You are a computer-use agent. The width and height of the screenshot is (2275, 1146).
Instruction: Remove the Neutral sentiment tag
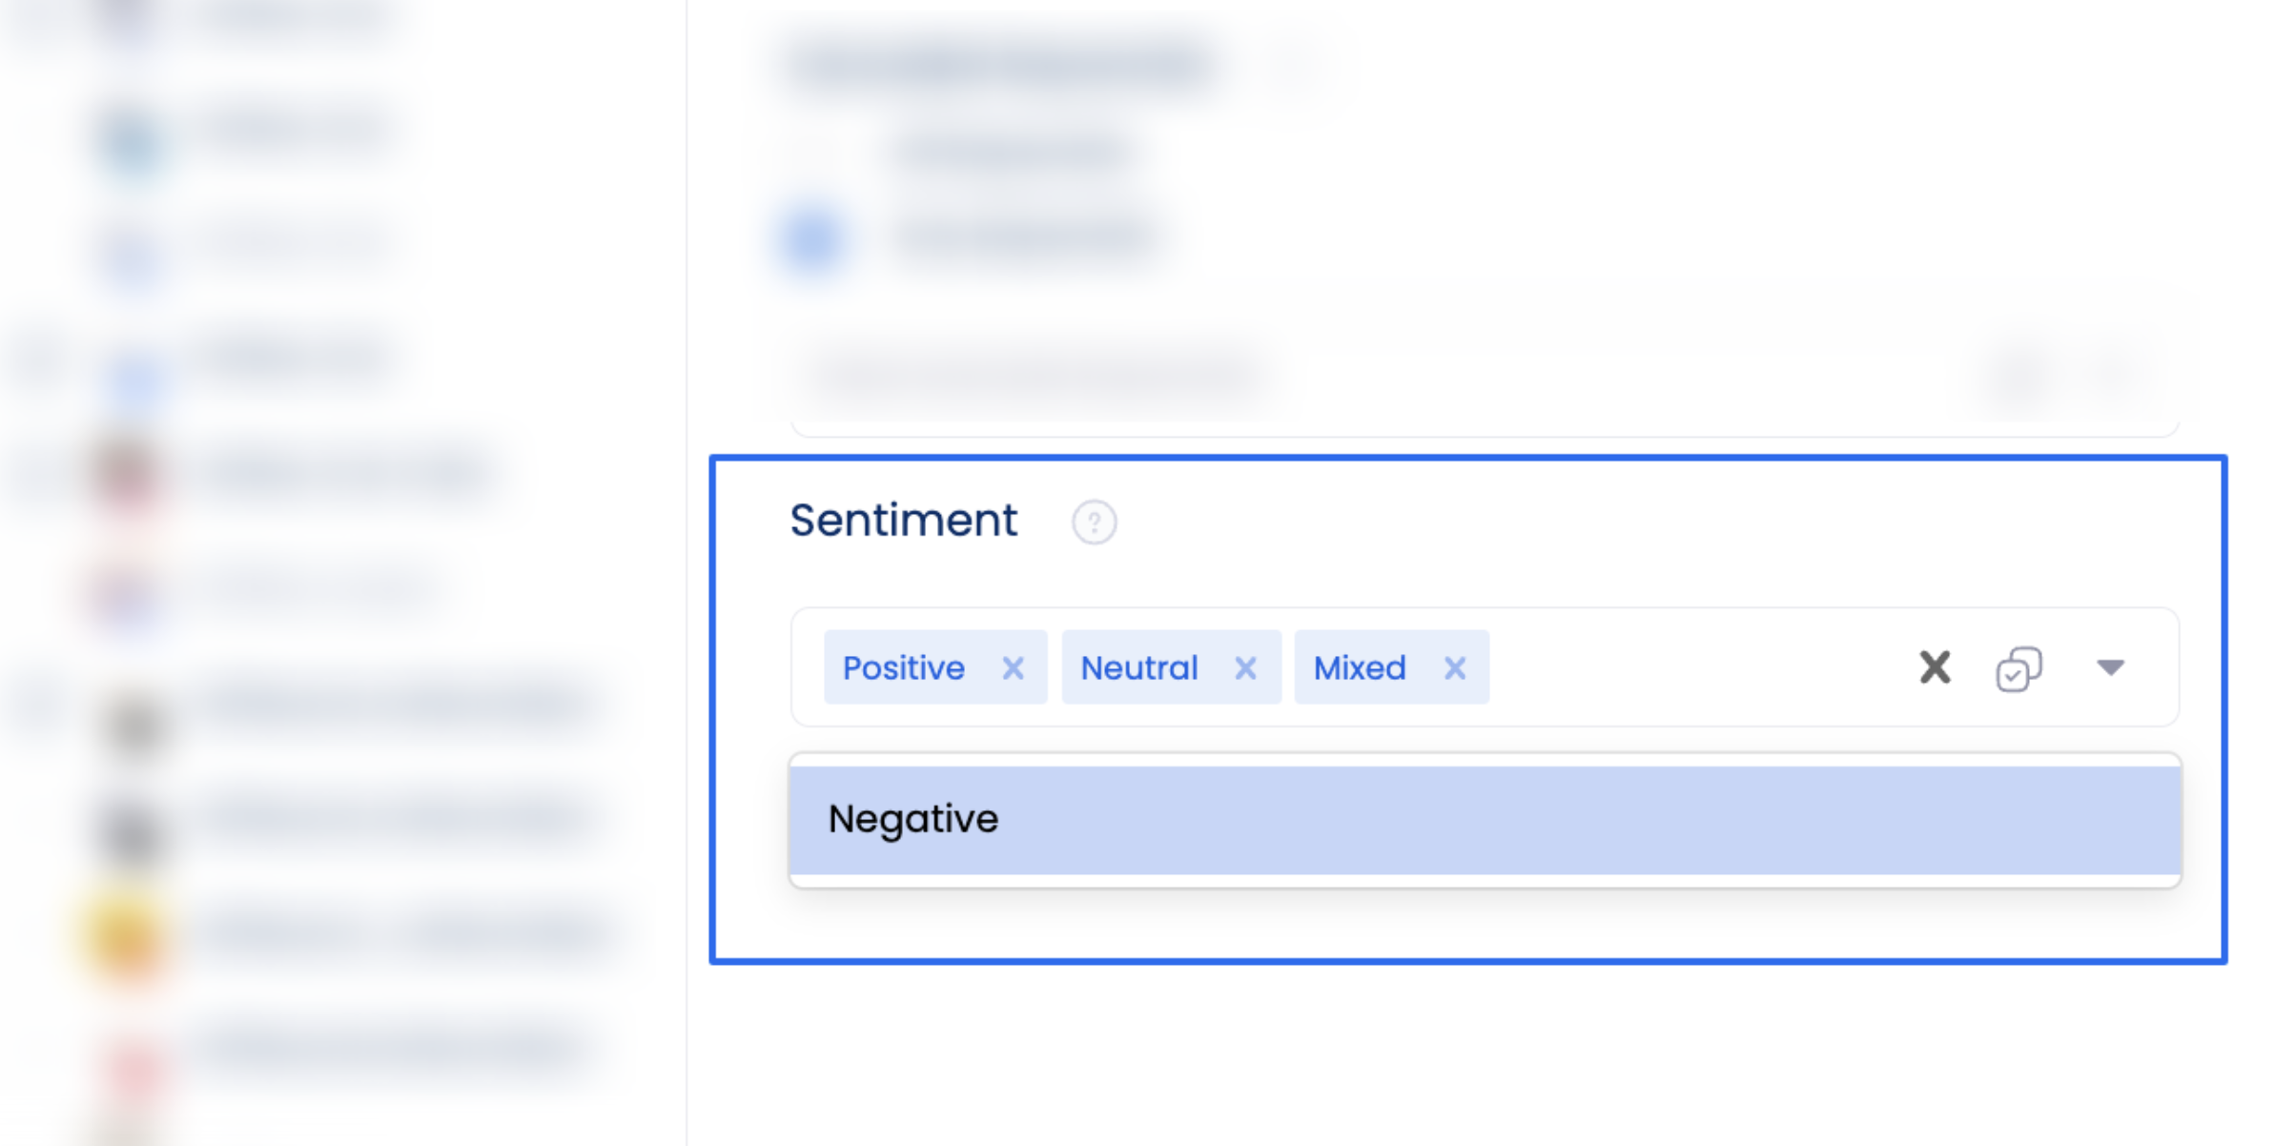(x=1245, y=667)
